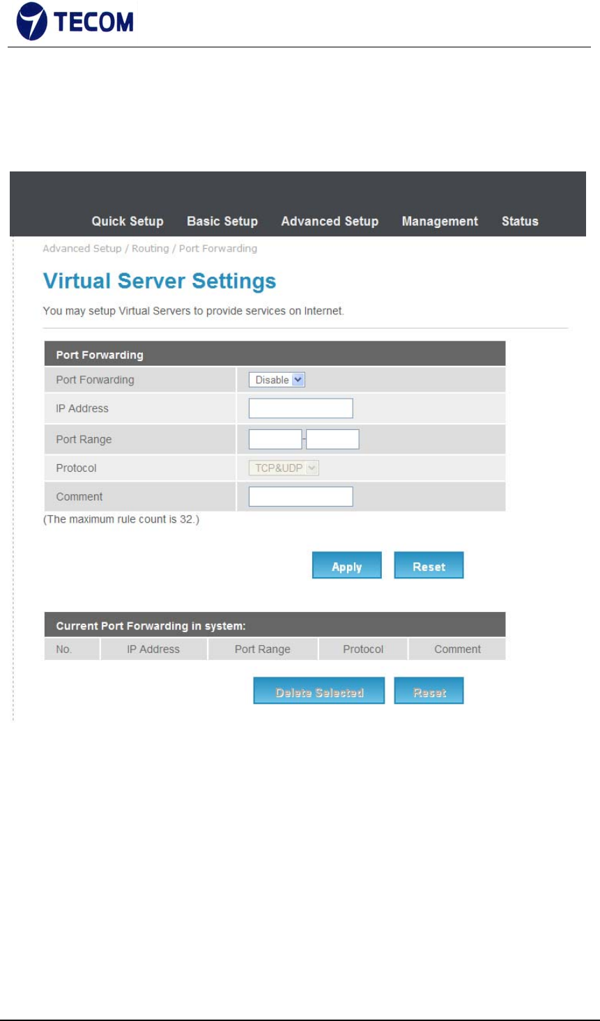The width and height of the screenshot is (600, 1021).
Task: Click Reset next to Delete Selected
Action: click(x=429, y=691)
